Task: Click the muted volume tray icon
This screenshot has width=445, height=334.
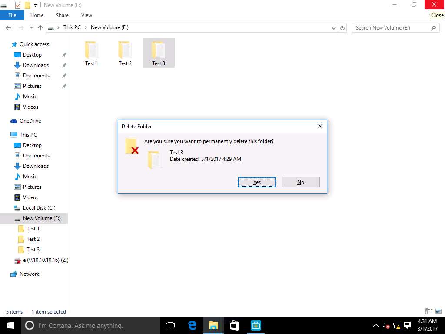Action: click(386, 325)
